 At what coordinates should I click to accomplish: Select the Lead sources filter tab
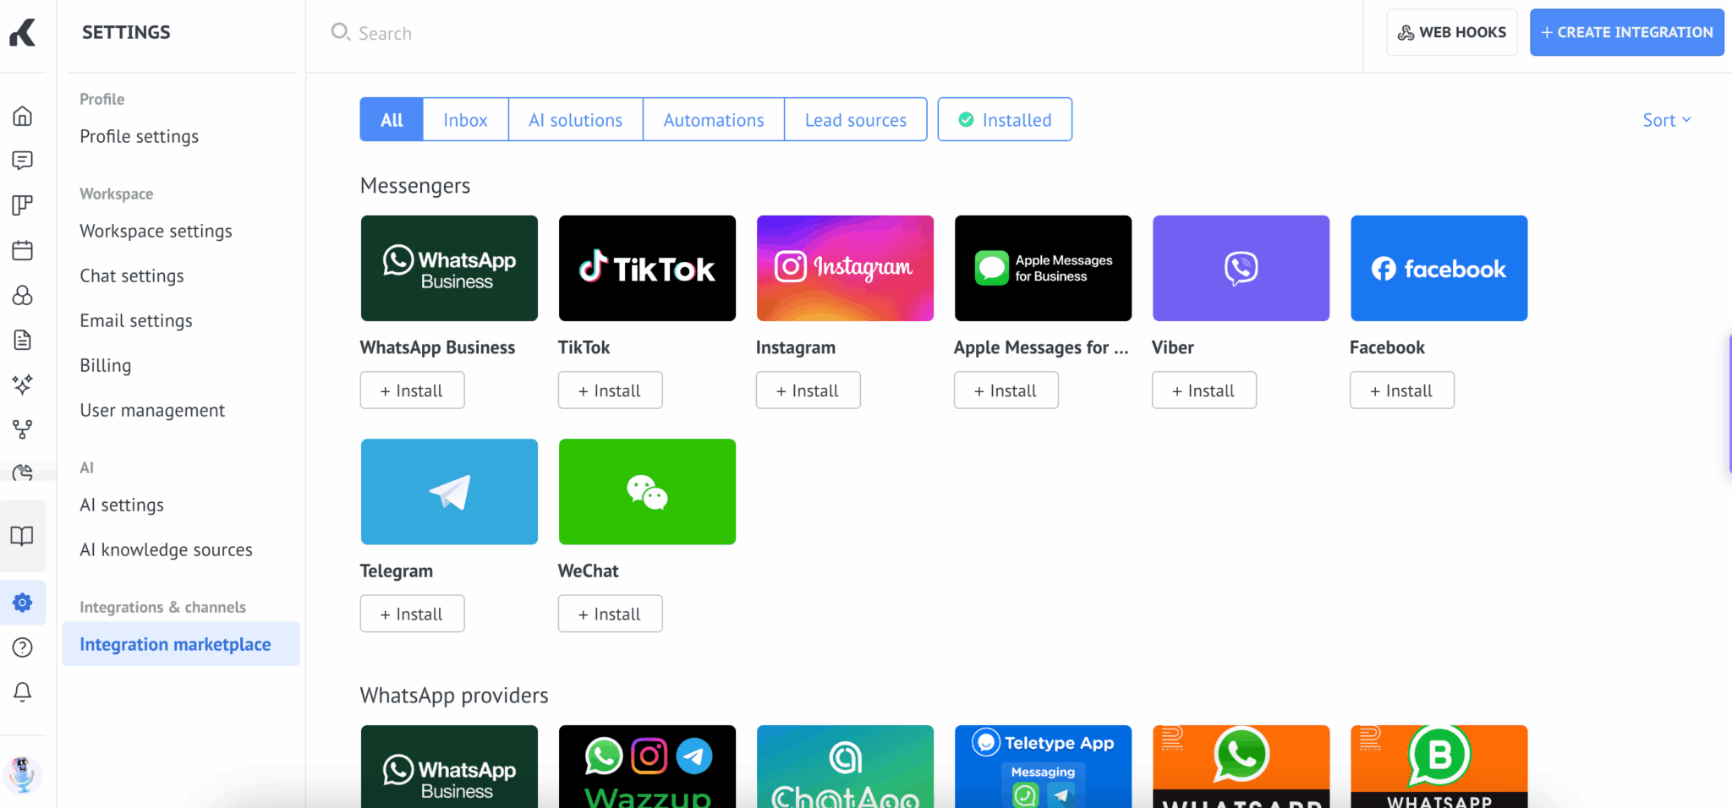click(x=856, y=119)
